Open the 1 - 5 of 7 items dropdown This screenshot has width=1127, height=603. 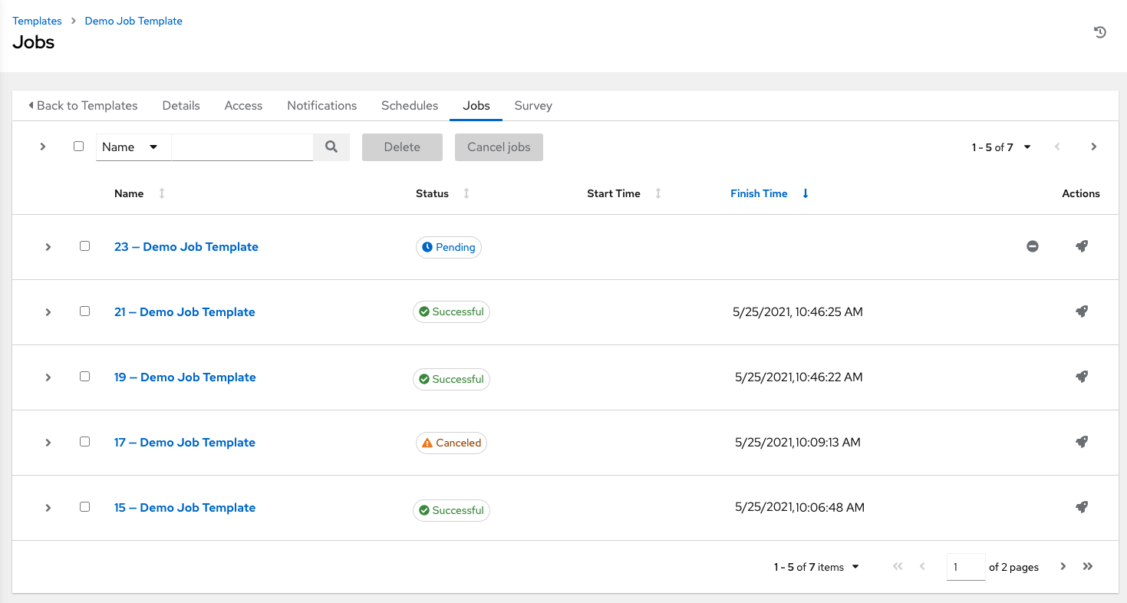(x=816, y=566)
